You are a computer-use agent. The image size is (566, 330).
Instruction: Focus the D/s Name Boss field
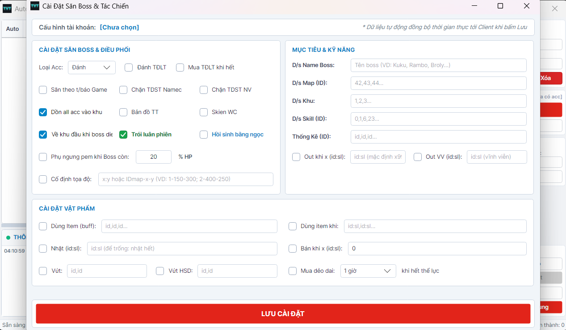pyautogui.click(x=439, y=65)
